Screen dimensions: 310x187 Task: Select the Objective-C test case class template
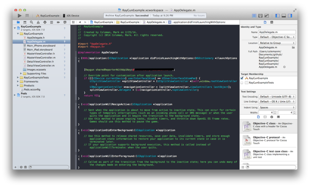(268, 154)
